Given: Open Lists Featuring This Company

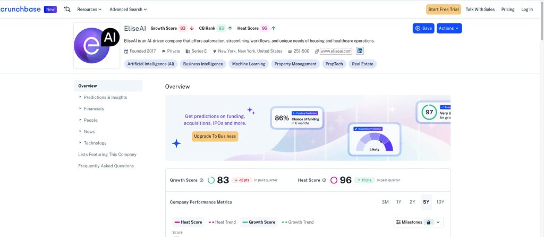Looking at the screenshot, I should click(x=107, y=155).
